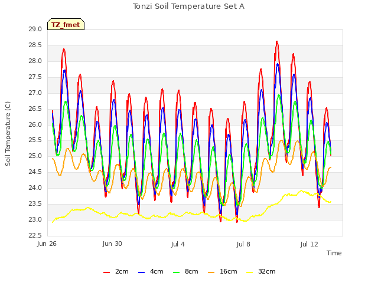378x283 pixels.
Task: Select the 8cm legend label
Action: 191,271
